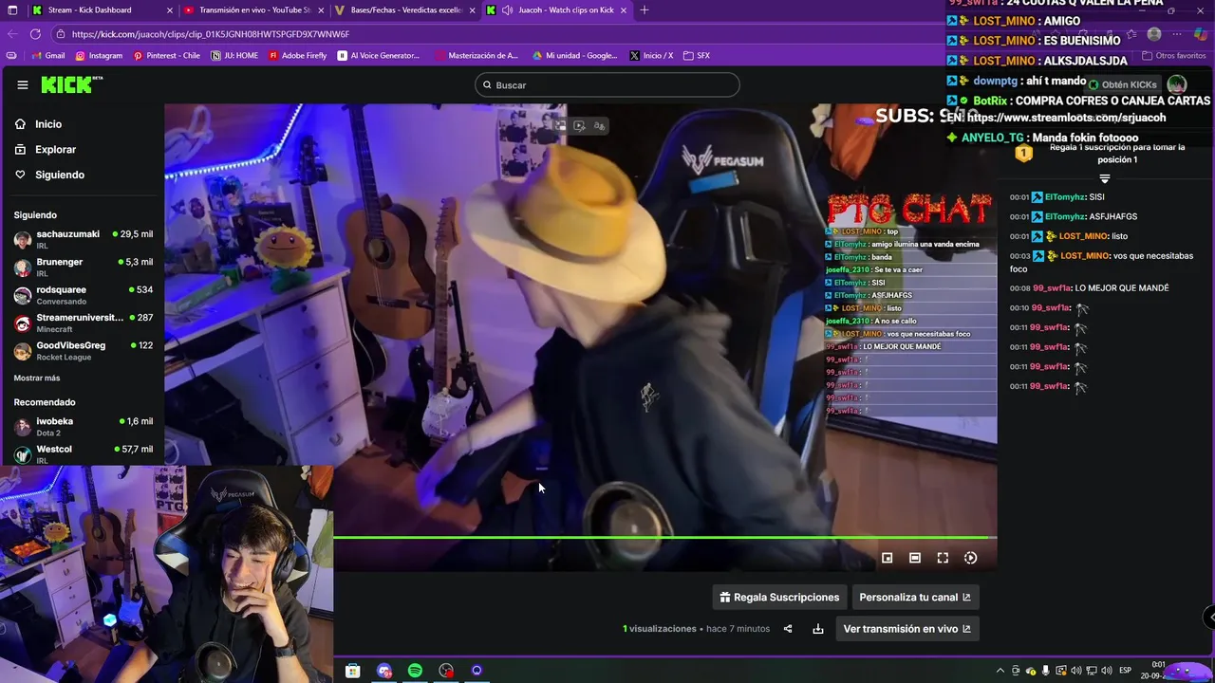The width and height of the screenshot is (1215, 683).
Task: Open Brunenger channel in sidebar
Action: (x=84, y=267)
